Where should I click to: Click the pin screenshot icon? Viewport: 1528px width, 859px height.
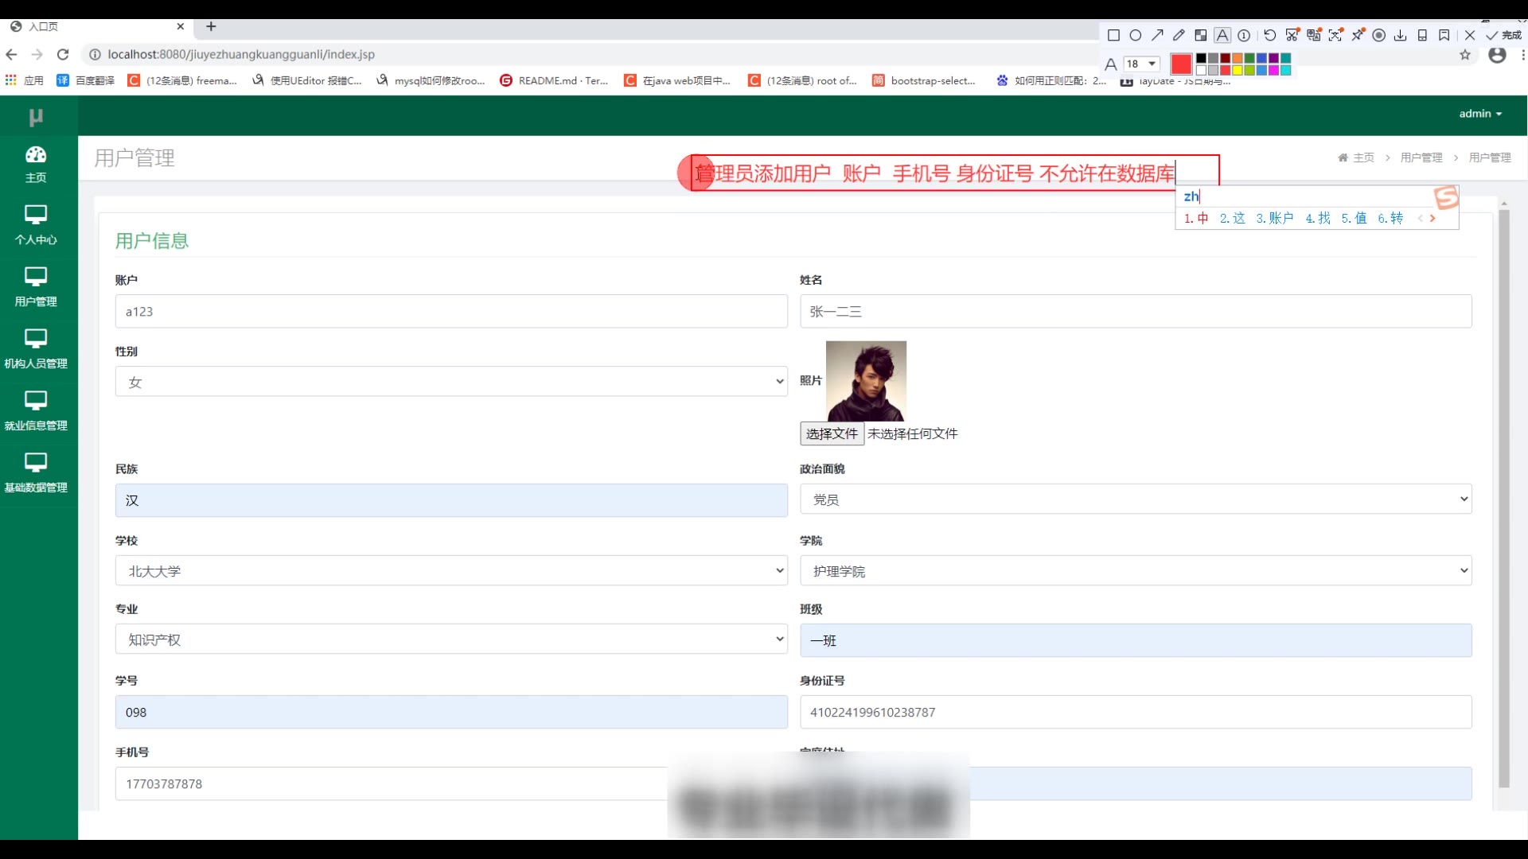click(x=1357, y=35)
